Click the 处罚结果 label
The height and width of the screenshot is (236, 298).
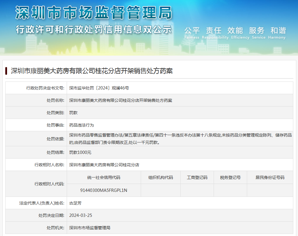(x=56, y=152)
